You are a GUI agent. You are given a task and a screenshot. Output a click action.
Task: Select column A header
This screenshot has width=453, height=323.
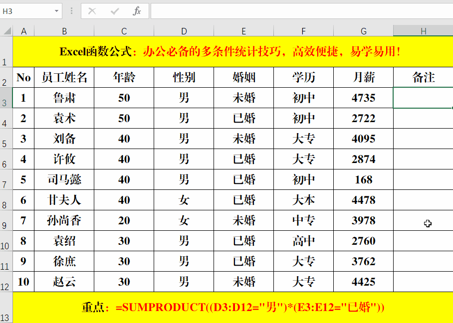click(x=23, y=31)
